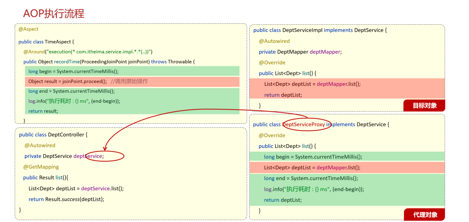The height and width of the screenshot is (222, 469).
Task: Click the 'AOP执行流程' slide title
Action: [54, 13]
